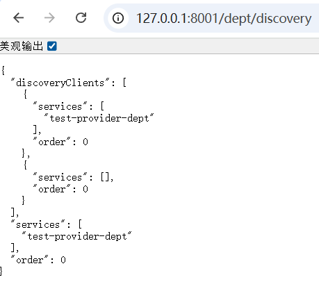Click the second "order": 0 under empty services

[x=60, y=189]
